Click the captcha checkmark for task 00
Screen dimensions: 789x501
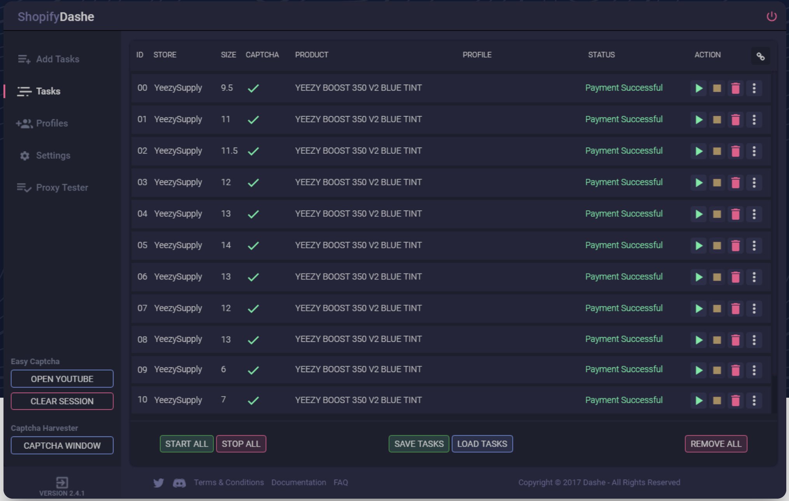pyautogui.click(x=253, y=89)
